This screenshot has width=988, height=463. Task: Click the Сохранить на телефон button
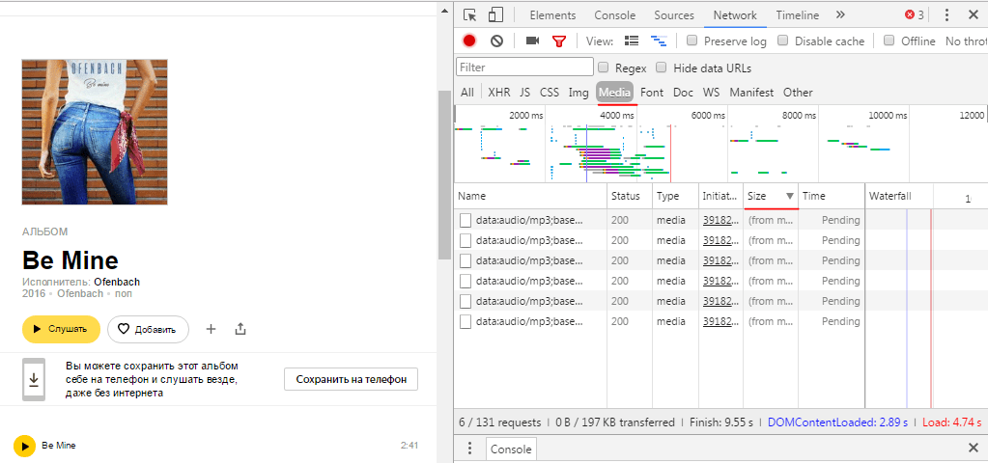[351, 379]
